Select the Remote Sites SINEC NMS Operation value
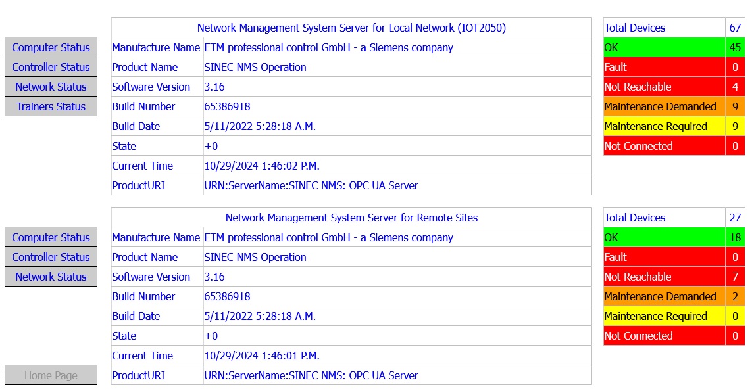Image resolution: width=754 pixels, height=391 pixels. pos(255,257)
